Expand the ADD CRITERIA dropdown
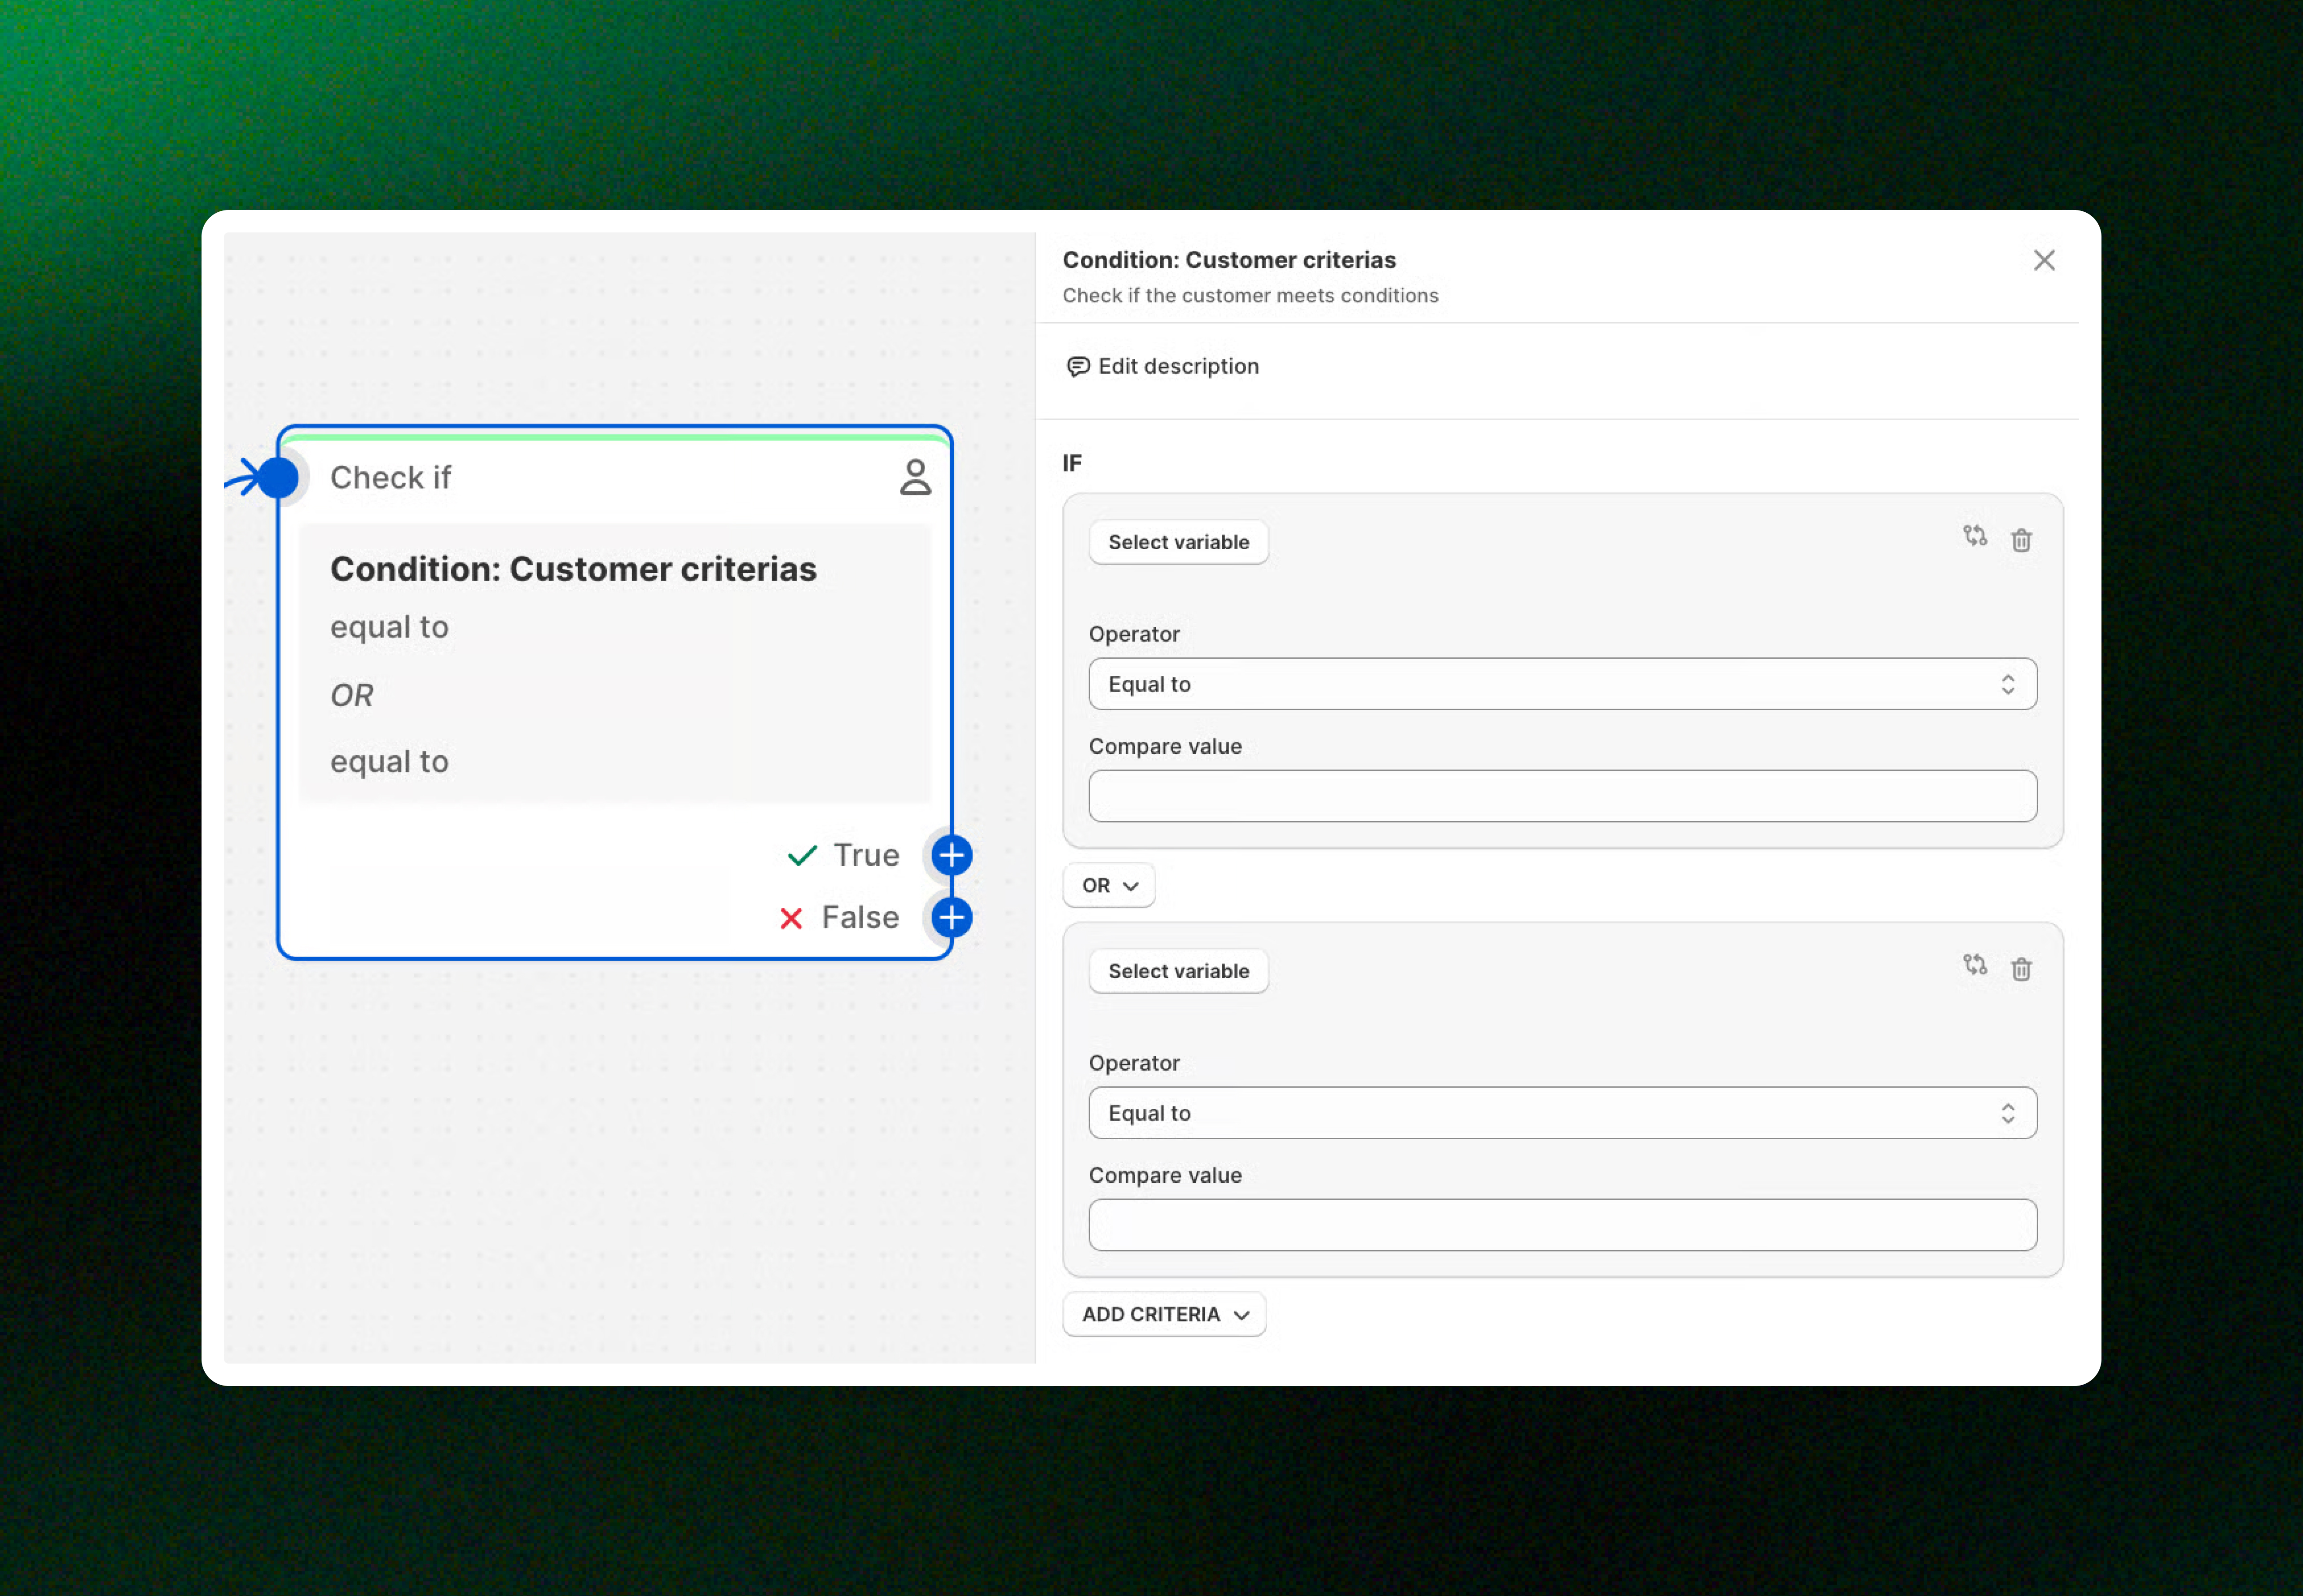Image resolution: width=2303 pixels, height=1596 pixels. [x=1163, y=1315]
